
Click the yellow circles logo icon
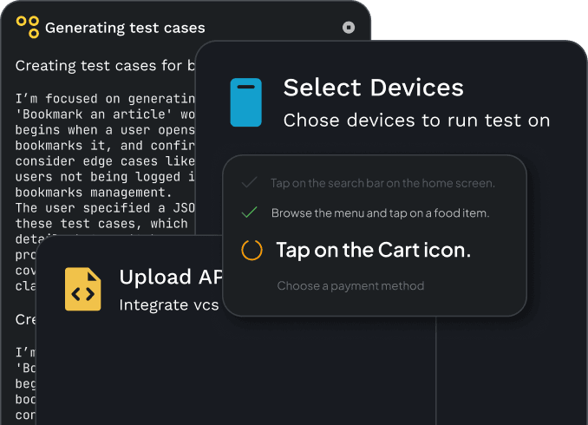point(28,28)
